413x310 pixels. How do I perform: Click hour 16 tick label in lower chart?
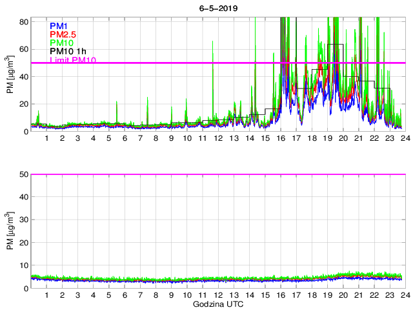click(280, 295)
